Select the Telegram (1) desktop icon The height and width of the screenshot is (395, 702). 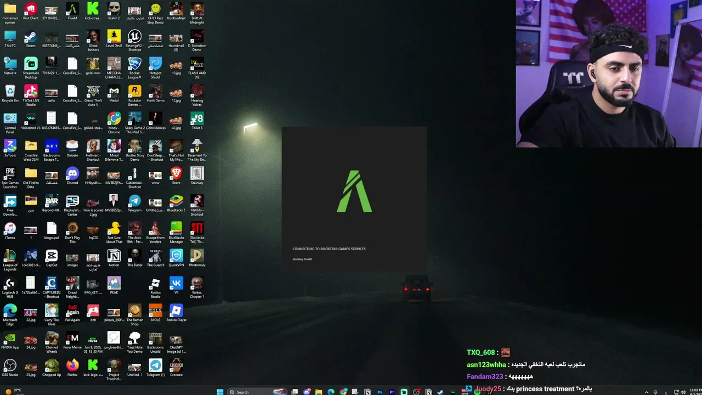click(x=155, y=368)
